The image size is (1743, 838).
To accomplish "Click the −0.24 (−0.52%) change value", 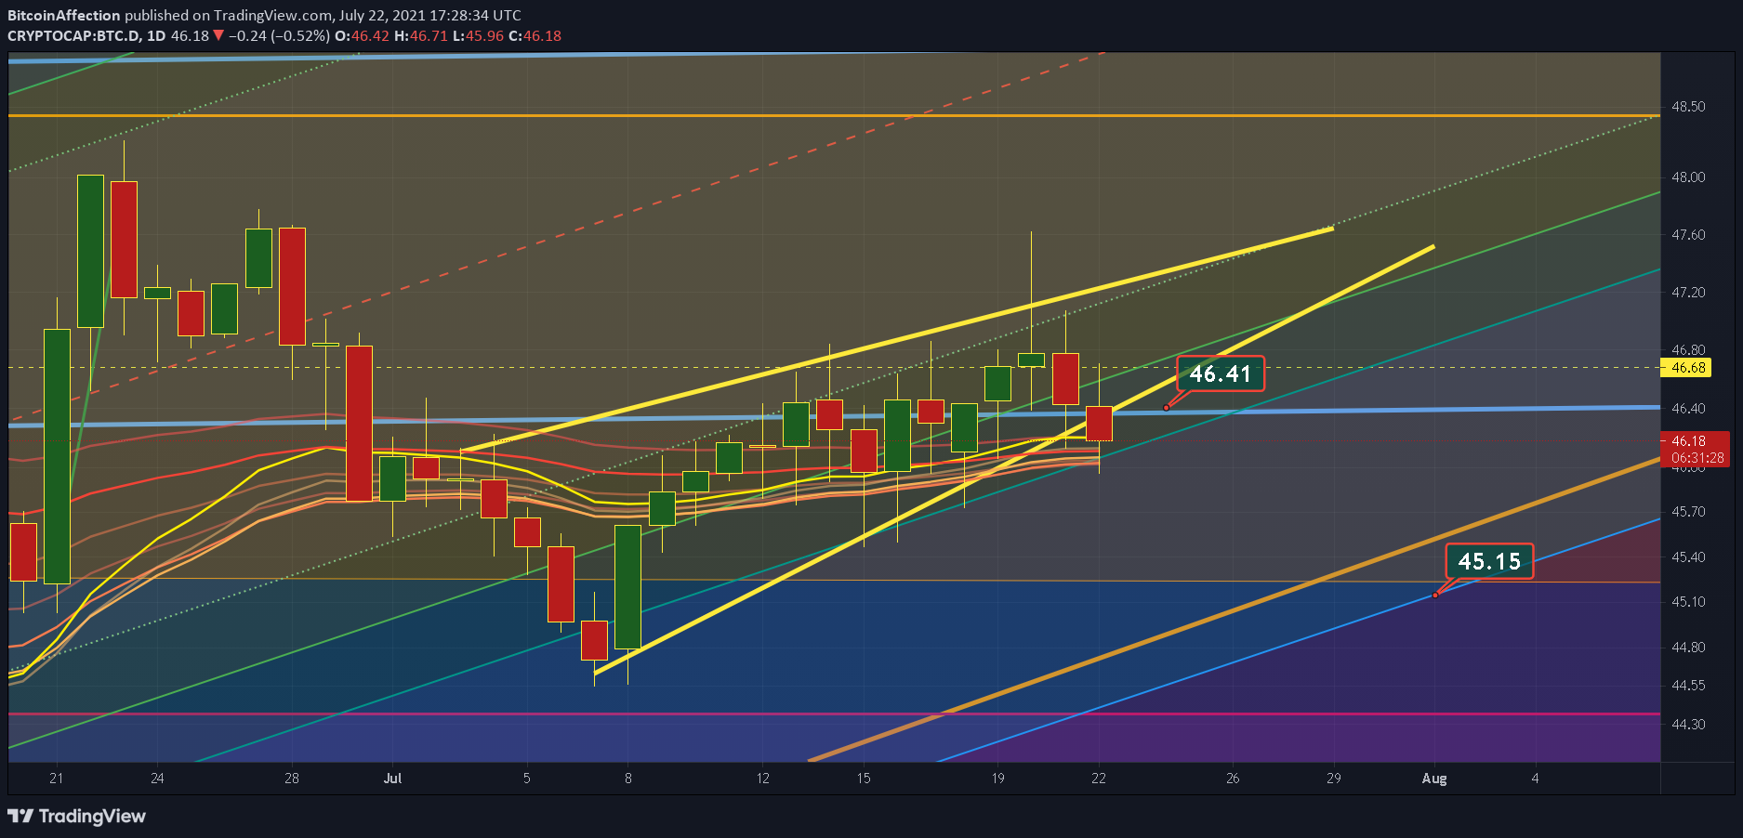I will coord(279,35).
